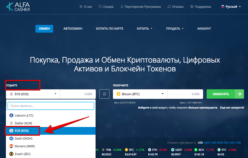
Task: Click the Dash coin icon in list
Action: (x=11, y=138)
